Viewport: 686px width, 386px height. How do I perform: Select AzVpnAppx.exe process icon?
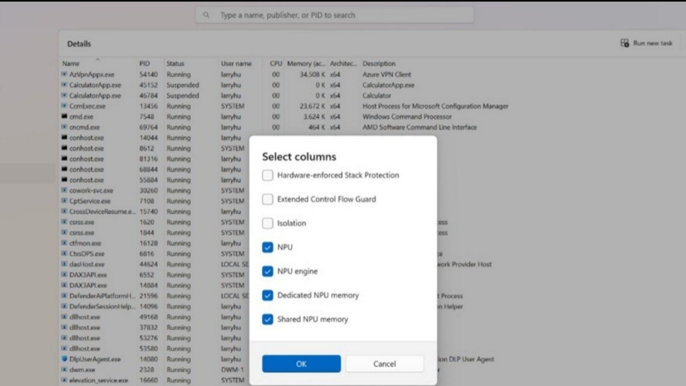64,74
